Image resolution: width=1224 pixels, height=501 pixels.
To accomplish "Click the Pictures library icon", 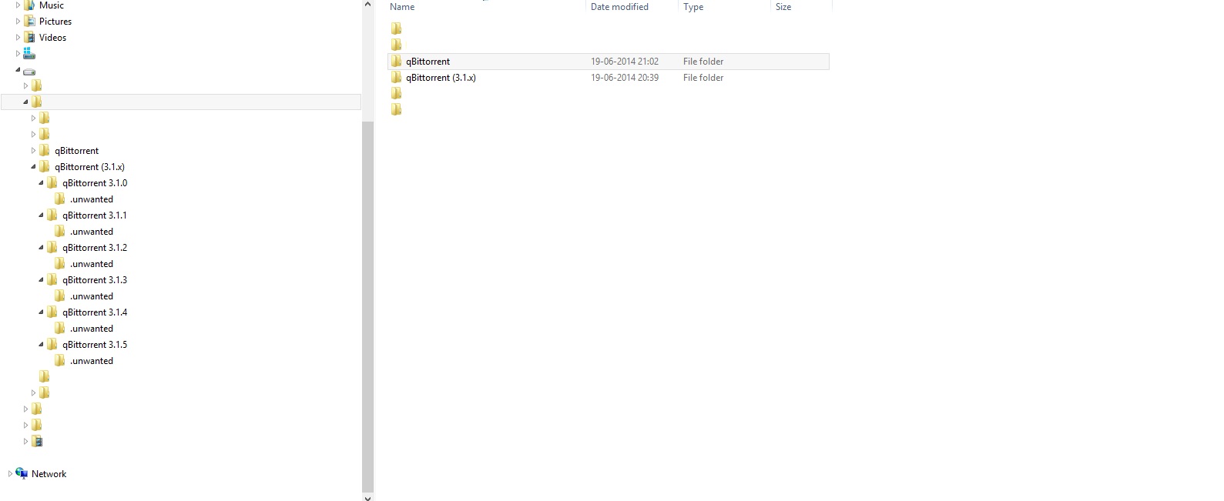I will click(x=29, y=22).
